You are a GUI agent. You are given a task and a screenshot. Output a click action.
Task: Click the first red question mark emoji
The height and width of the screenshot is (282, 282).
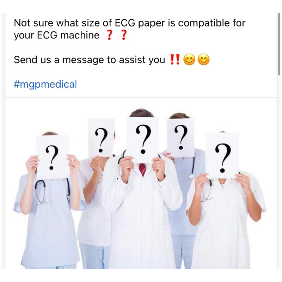(x=110, y=35)
